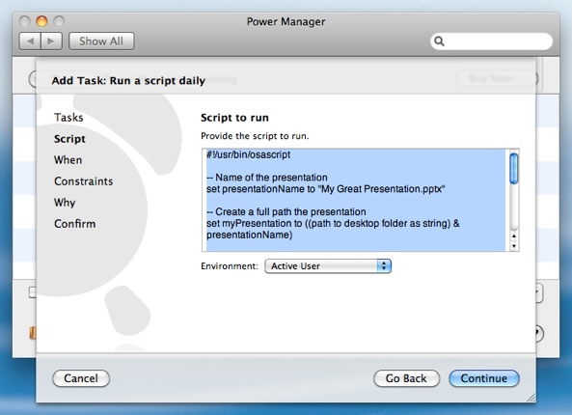Click the script scrollbar down arrow
Viewport: 572px width, 415px height.
click(x=514, y=246)
